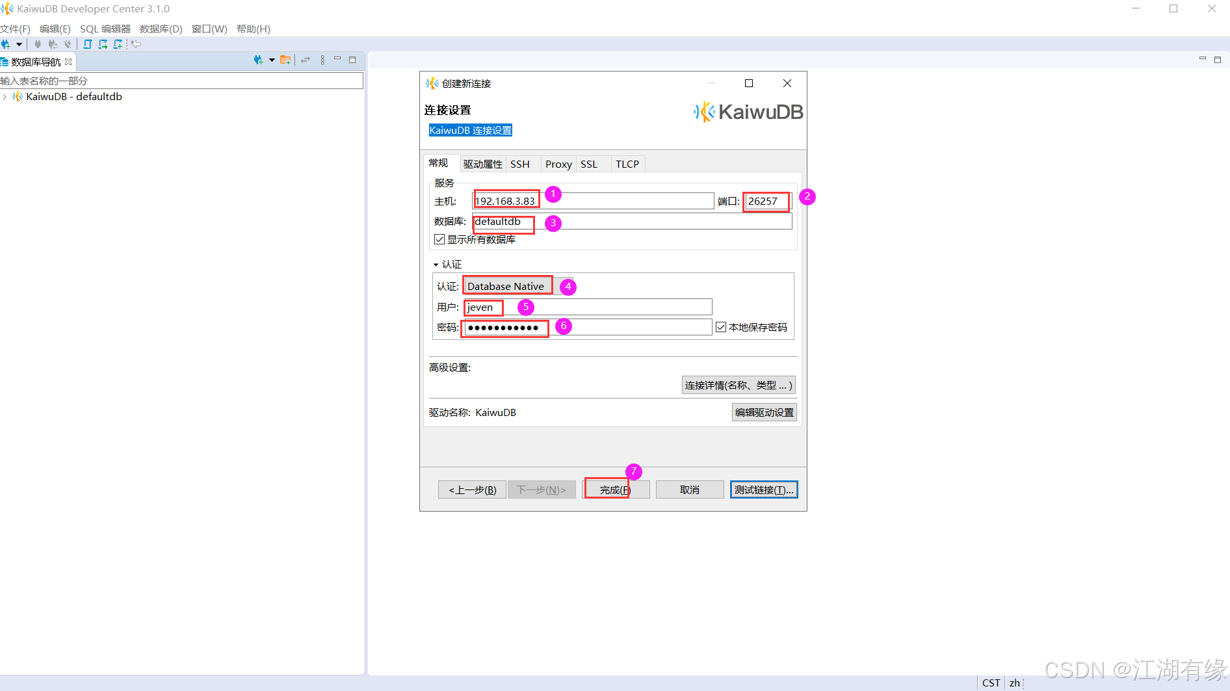Collapse the 认证 section
1230x691 pixels.
(436, 265)
